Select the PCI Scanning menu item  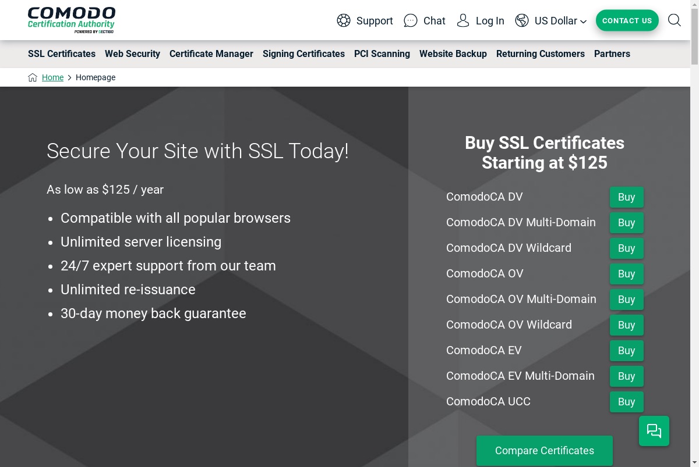coord(382,54)
